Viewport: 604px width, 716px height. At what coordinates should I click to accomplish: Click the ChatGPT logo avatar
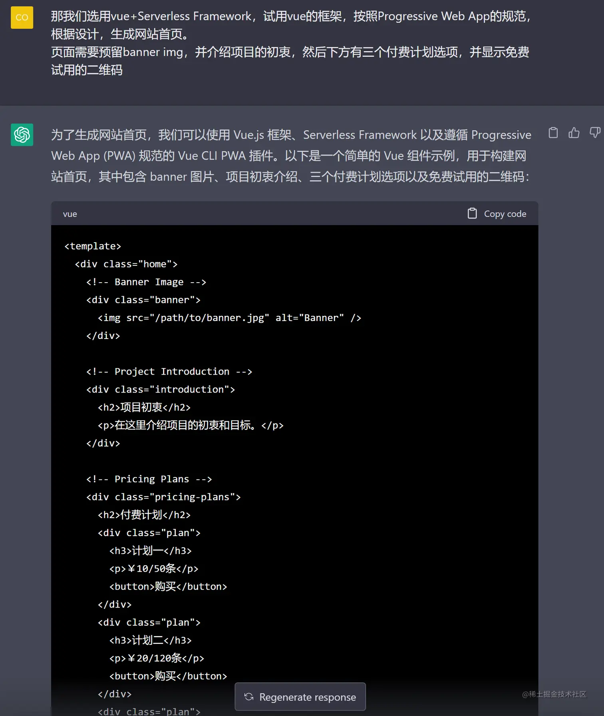22,135
